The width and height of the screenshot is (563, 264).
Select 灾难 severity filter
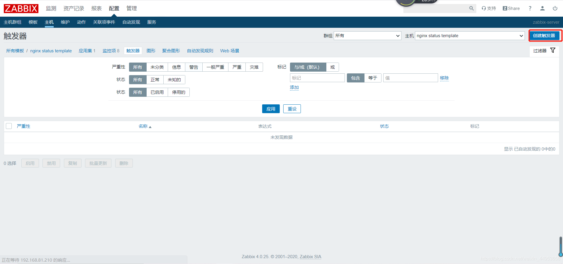coord(254,67)
